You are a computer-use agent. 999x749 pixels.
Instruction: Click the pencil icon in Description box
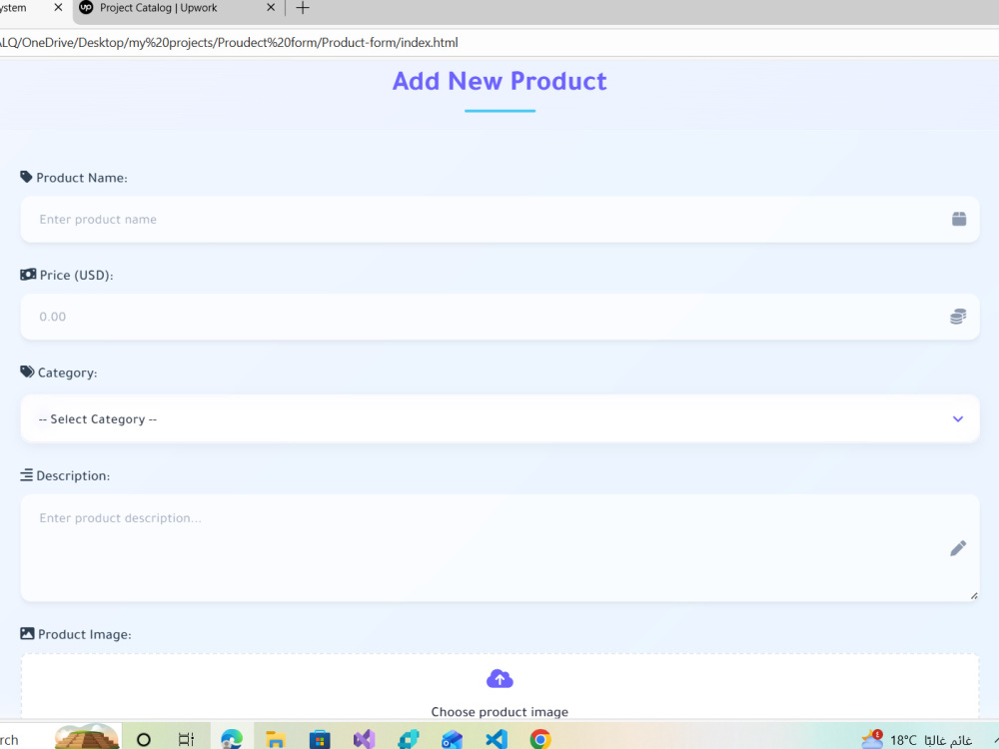pos(958,548)
